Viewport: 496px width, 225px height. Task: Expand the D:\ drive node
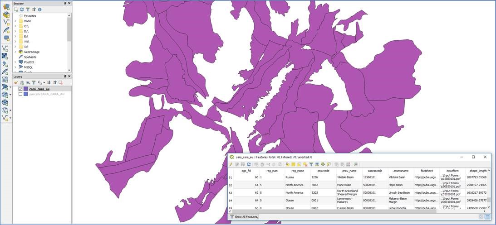coord(15,31)
